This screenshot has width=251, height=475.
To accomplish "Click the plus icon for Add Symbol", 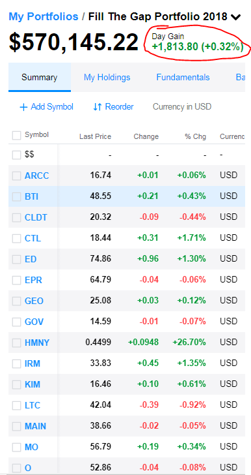I will click(x=23, y=107).
